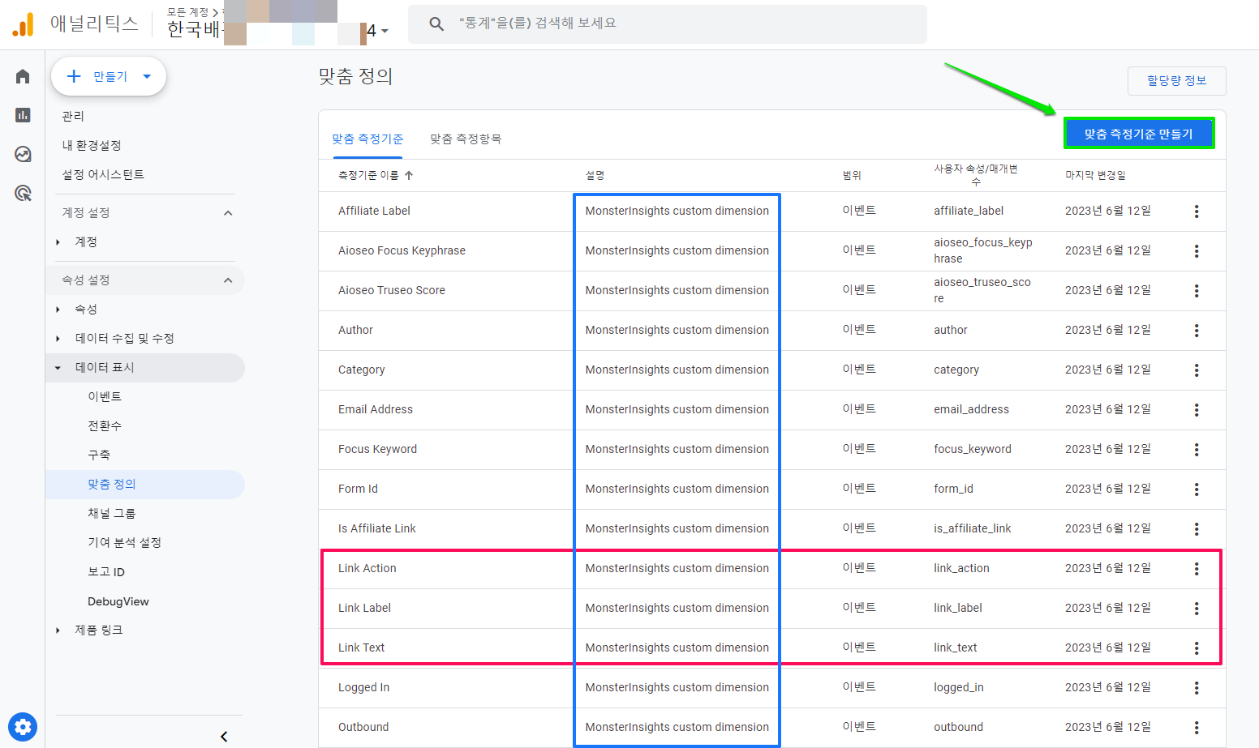Switch to the 맞춤 측정기준 tab

click(367, 139)
